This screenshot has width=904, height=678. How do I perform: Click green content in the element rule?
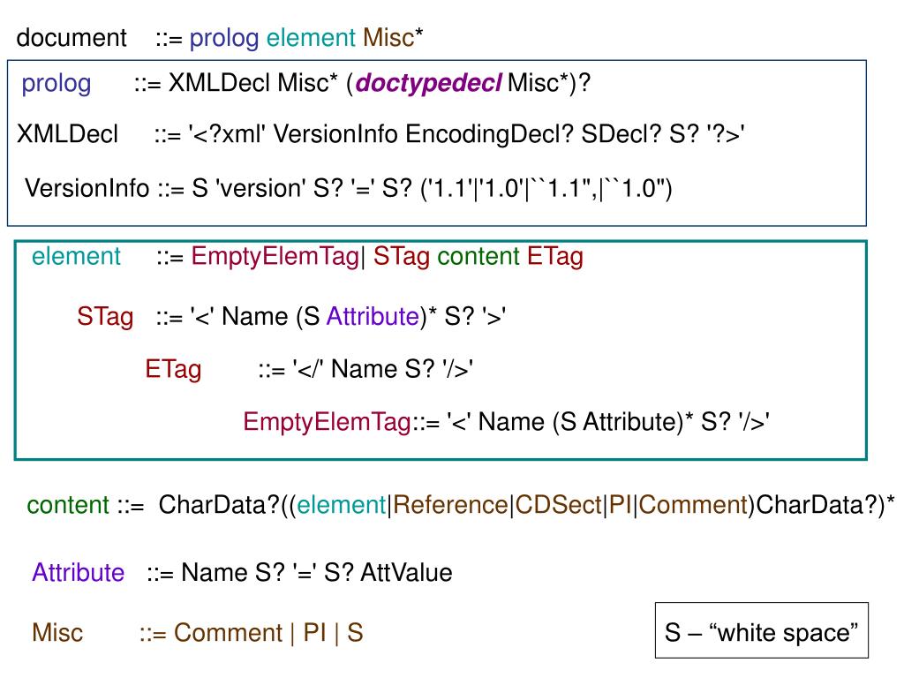click(x=478, y=256)
